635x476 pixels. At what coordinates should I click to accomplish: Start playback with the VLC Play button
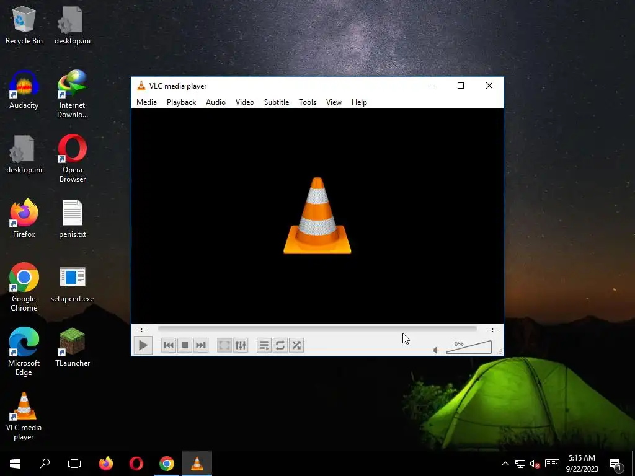(x=143, y=345)
